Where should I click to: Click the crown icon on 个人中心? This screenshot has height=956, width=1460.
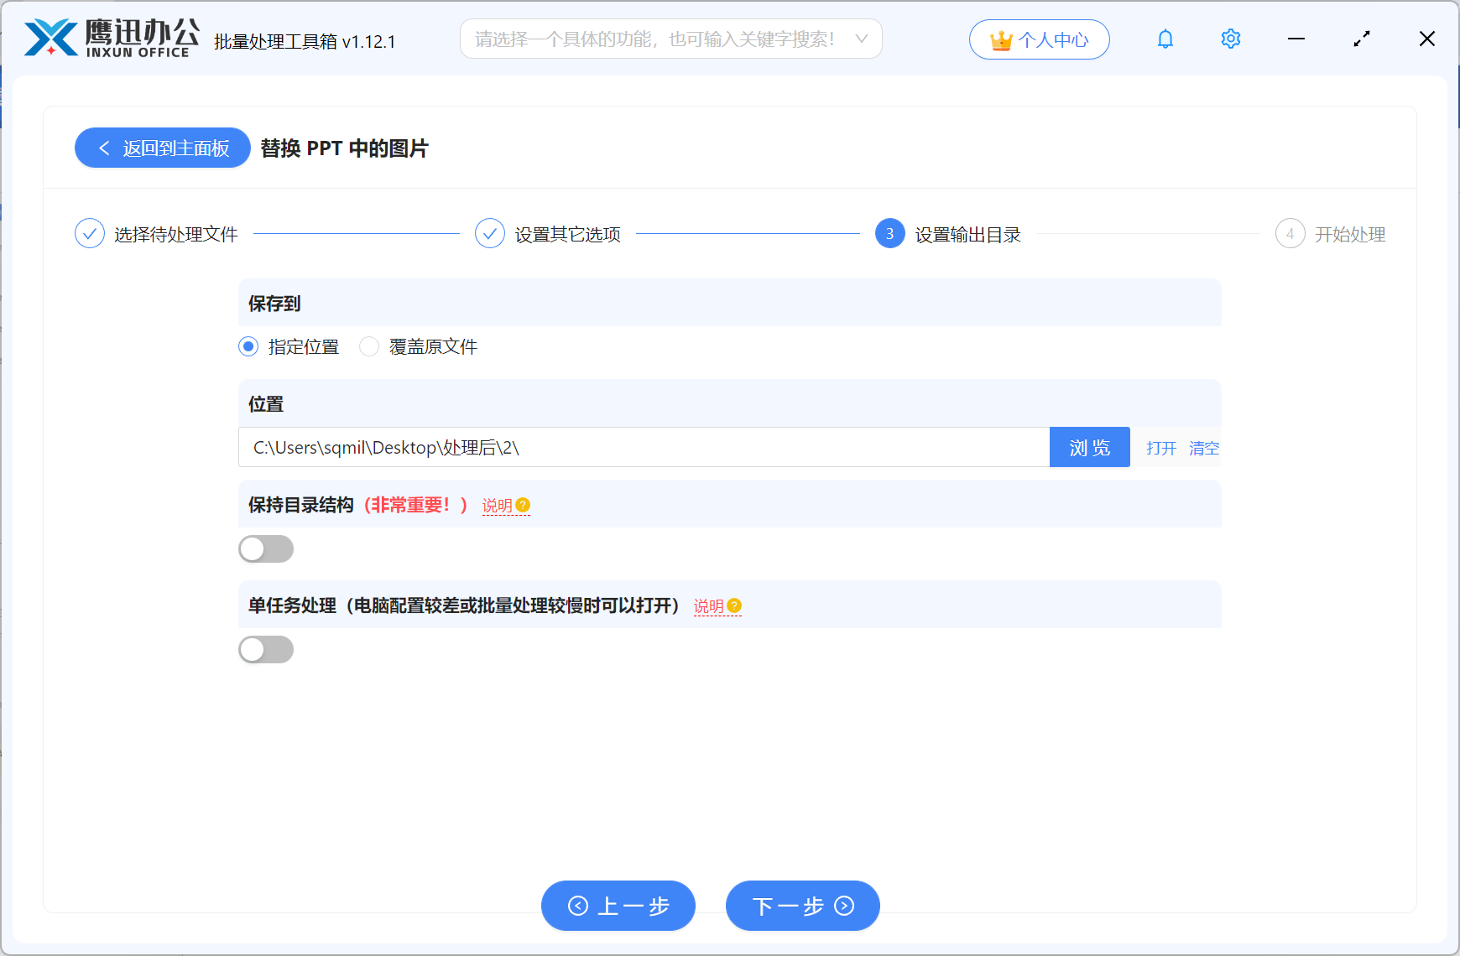coord(1000,39)
